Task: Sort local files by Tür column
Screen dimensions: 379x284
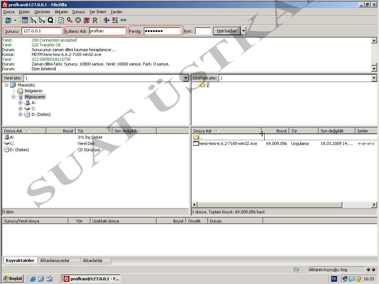Action: (x=94, y=131)
